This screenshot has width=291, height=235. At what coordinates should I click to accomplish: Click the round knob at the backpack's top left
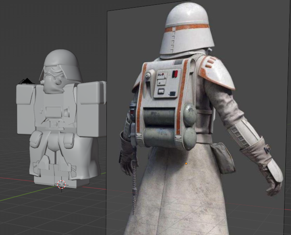(148, 75)
